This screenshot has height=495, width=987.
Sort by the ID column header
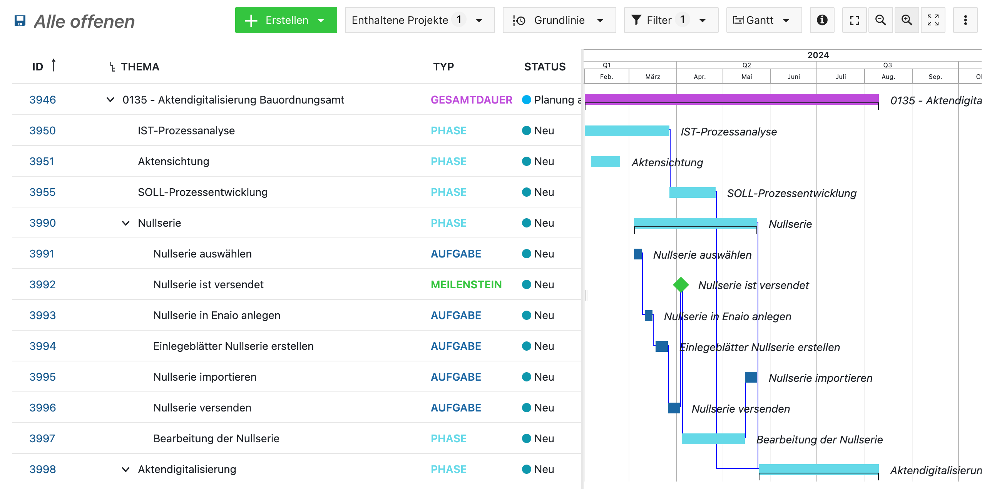[38, 67]
